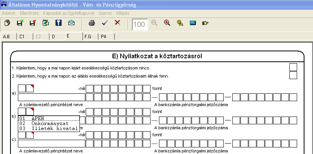Click the yellow gears icon
Viewport: 313px width, 154px height.
pos(180,23)
